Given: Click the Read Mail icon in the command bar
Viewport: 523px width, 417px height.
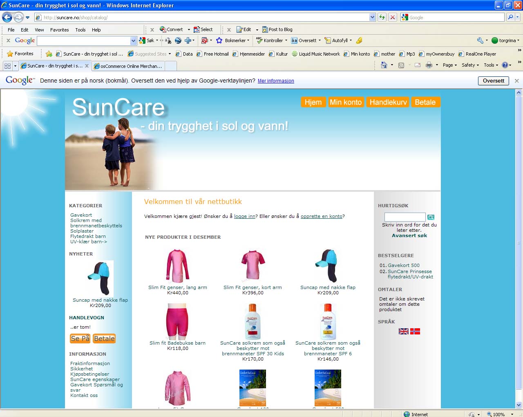Looking at the screenshot, I should (x=418, y=65).
